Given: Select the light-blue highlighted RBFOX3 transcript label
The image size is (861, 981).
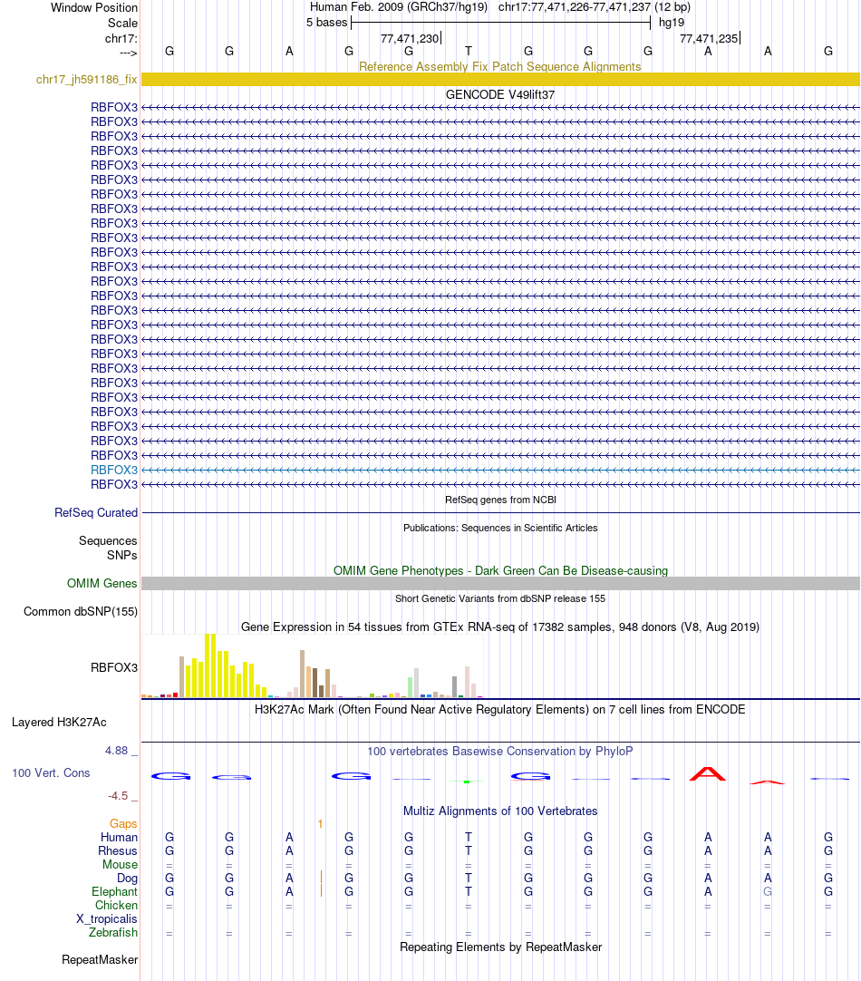Looking at the screenshot, I should coord(114,470).
